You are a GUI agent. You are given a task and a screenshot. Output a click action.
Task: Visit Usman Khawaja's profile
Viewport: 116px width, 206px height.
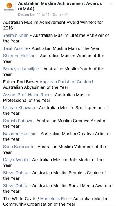pos(19,108)
